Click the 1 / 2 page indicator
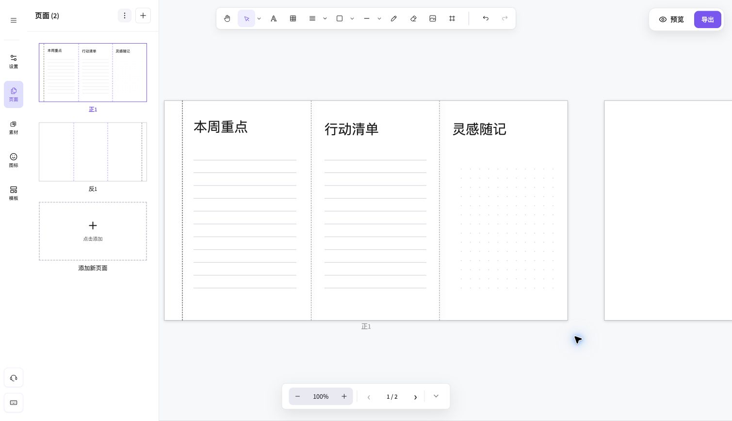 pos(392,396)
